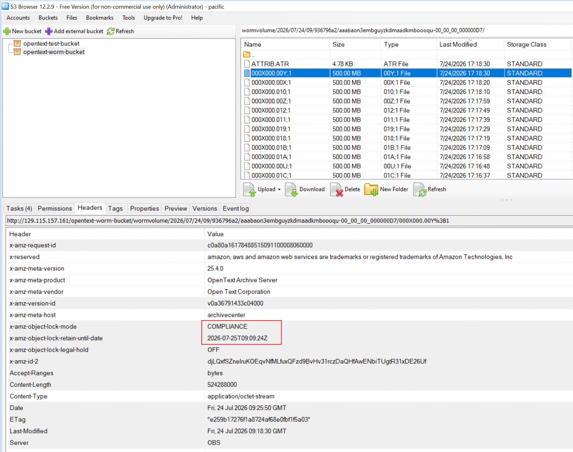Screen dimensions: 573x452
Task: Click the 000X000.00Z;1 file icon
Action: coord(247,101)
